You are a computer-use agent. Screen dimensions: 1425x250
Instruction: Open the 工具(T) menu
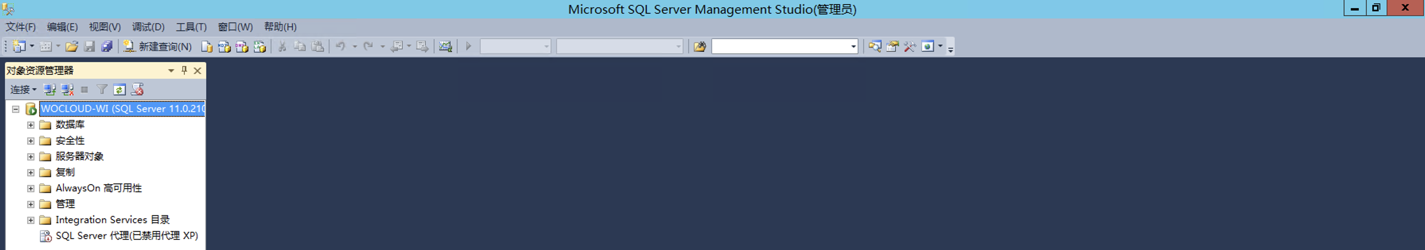[x=191, y=27]
